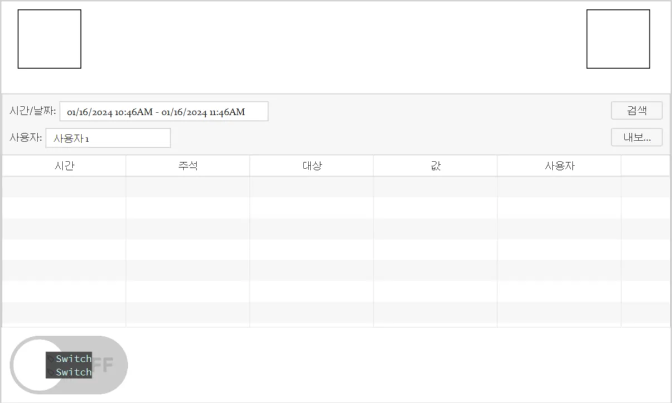Viewport: 672px width, 403px height.
Task: Click the empty square box at top right
Action: coord(618,39)
